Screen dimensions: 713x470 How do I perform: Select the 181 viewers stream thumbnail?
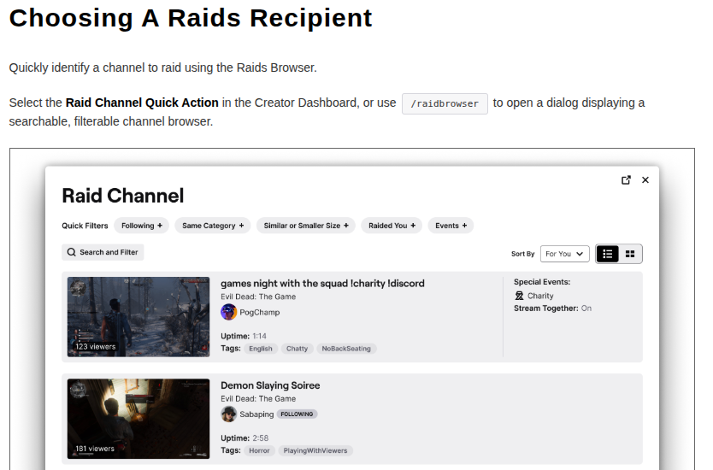pos(138,419)
